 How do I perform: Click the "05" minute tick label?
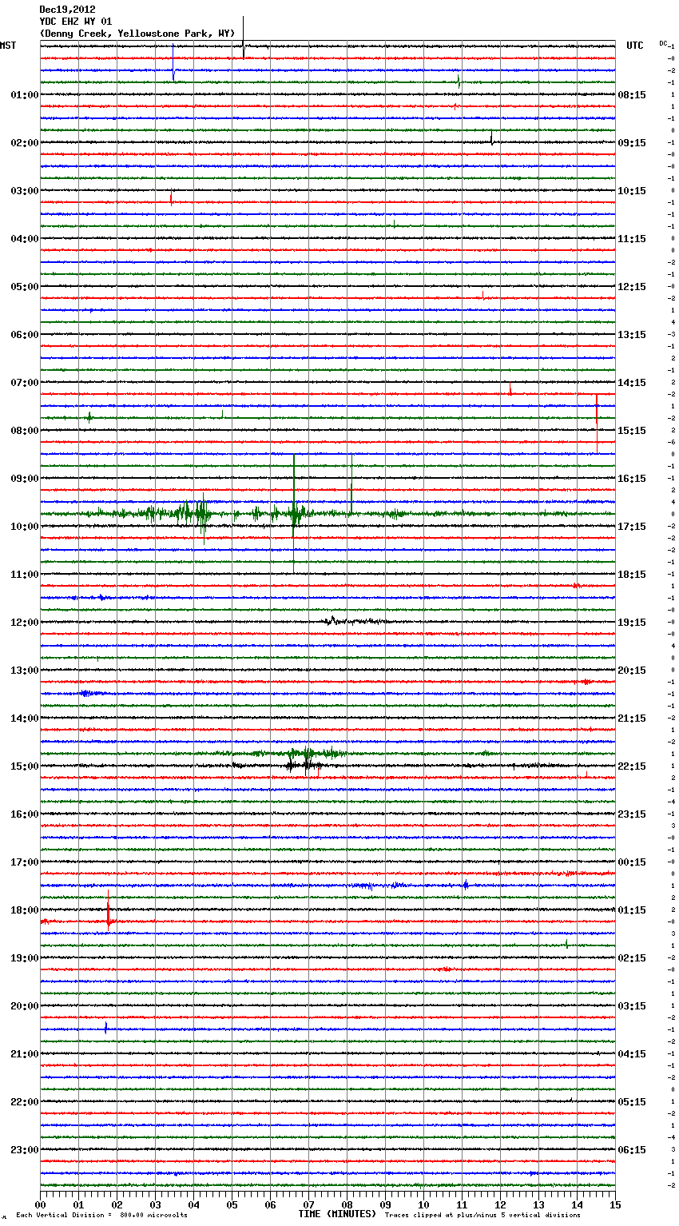(x=232, y=1204)
